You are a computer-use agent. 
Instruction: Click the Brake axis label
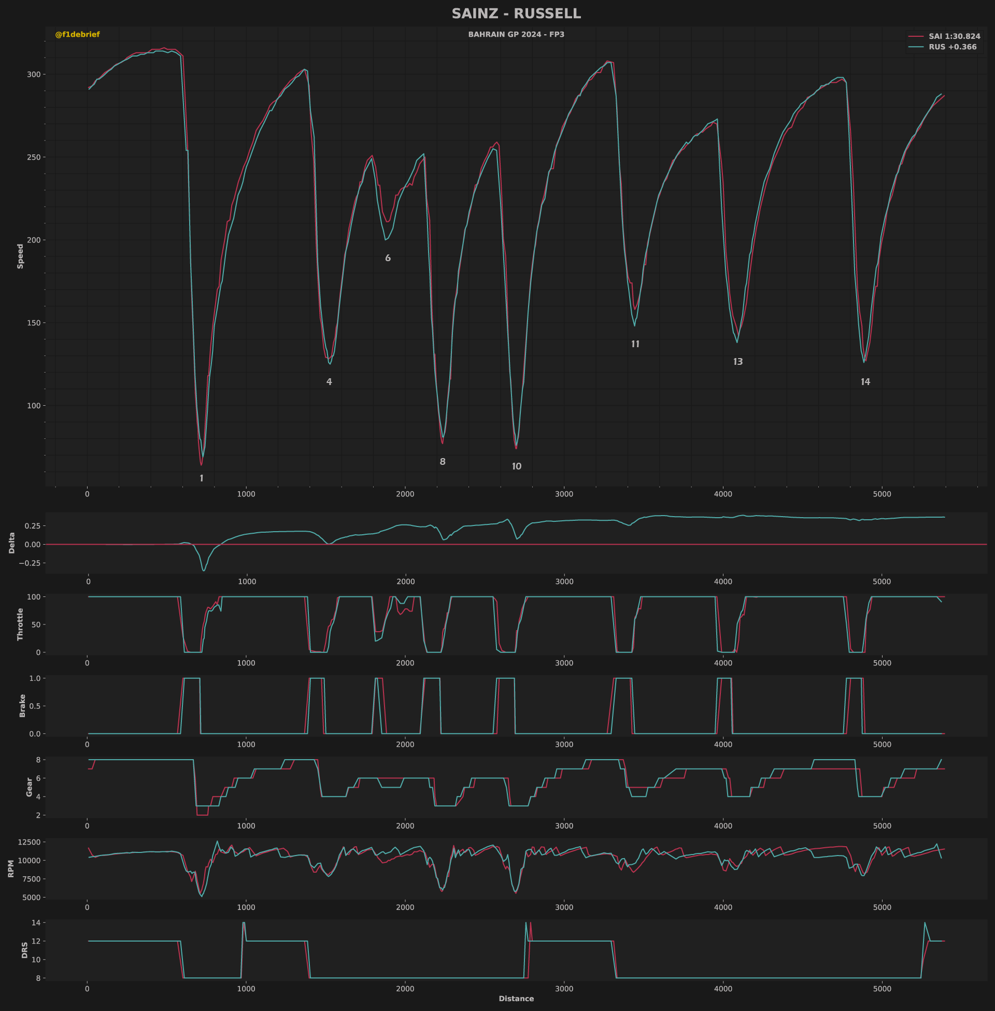(x=22, y=705)
